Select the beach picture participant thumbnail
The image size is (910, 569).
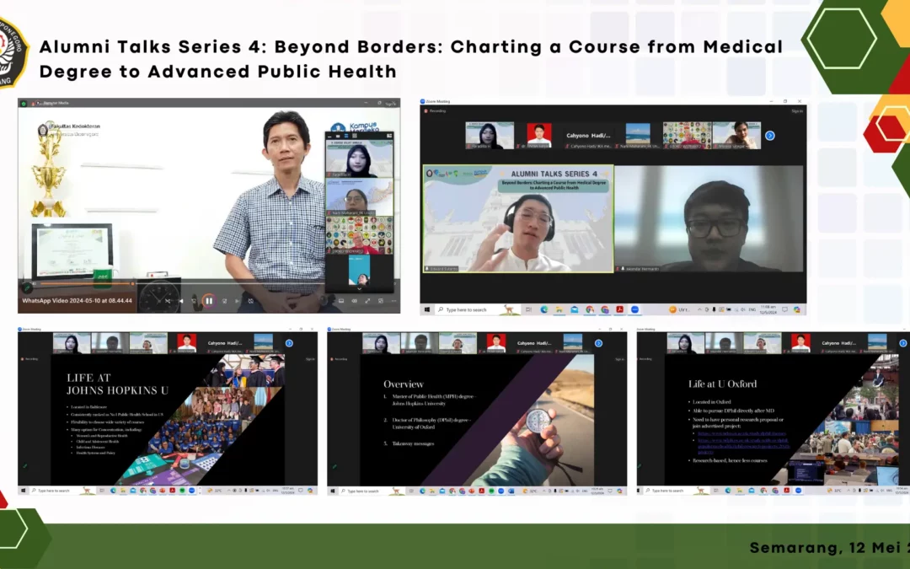(x=637, y=135)
